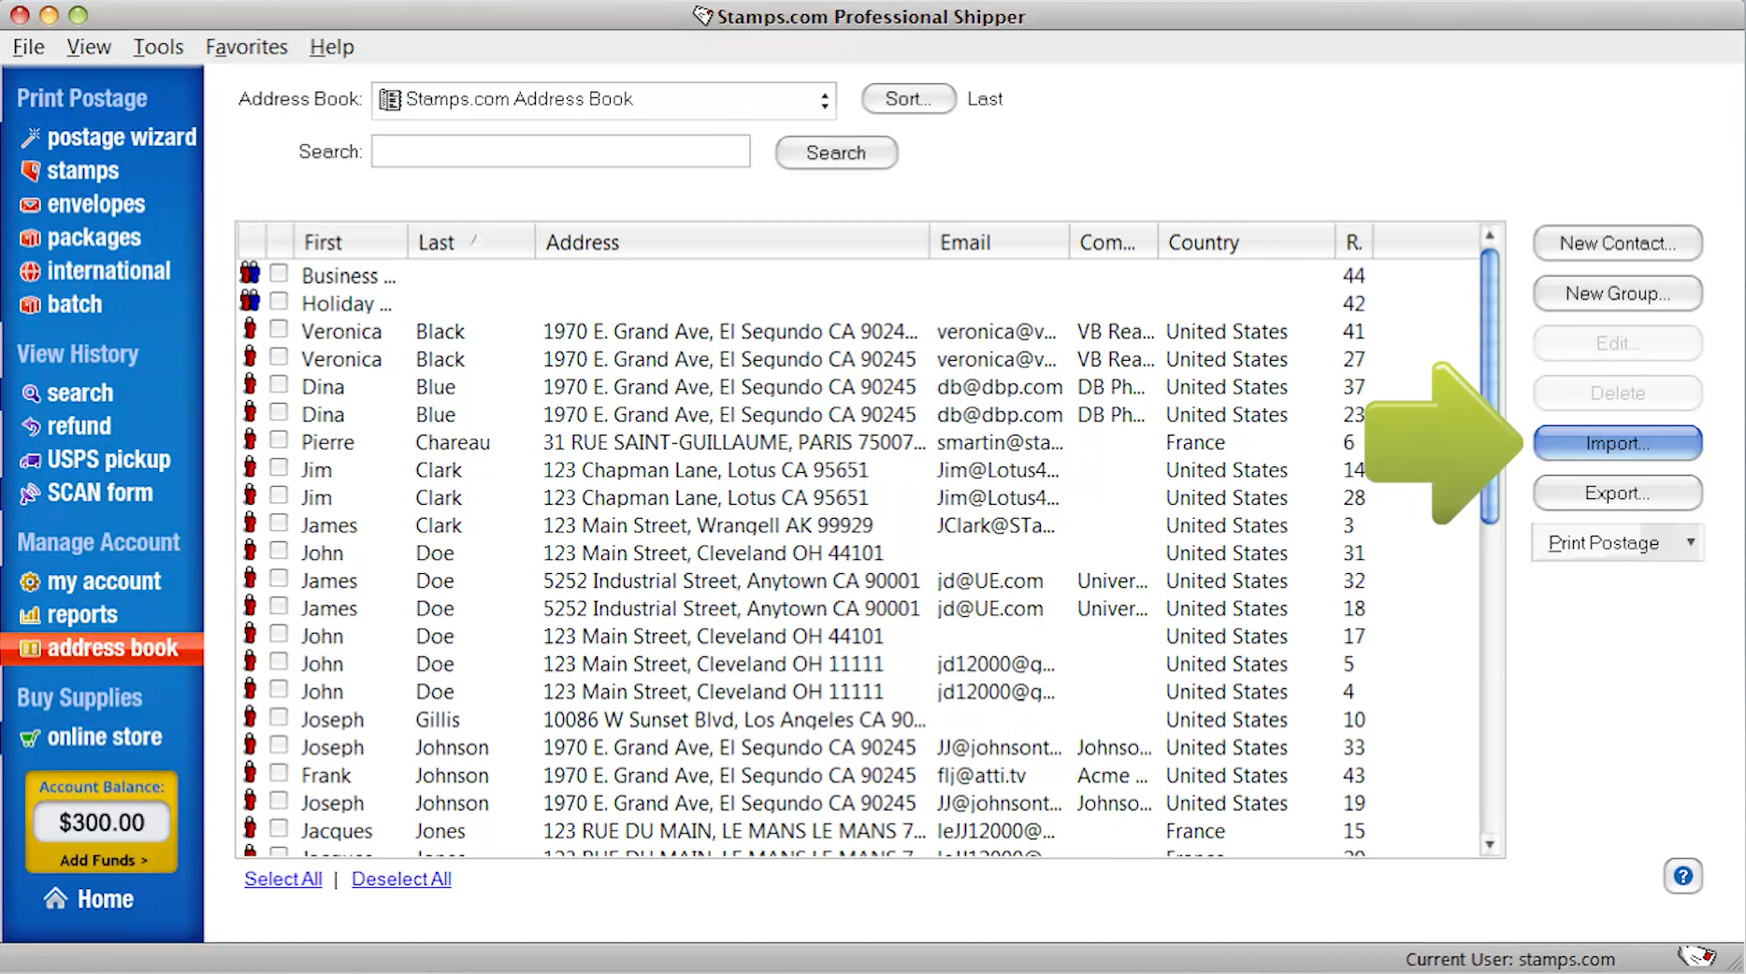Image resolution: width=1746 pixels, height=974 pixels.
Task: Check the box for Veronica Black rank 41
Action: 279,329
